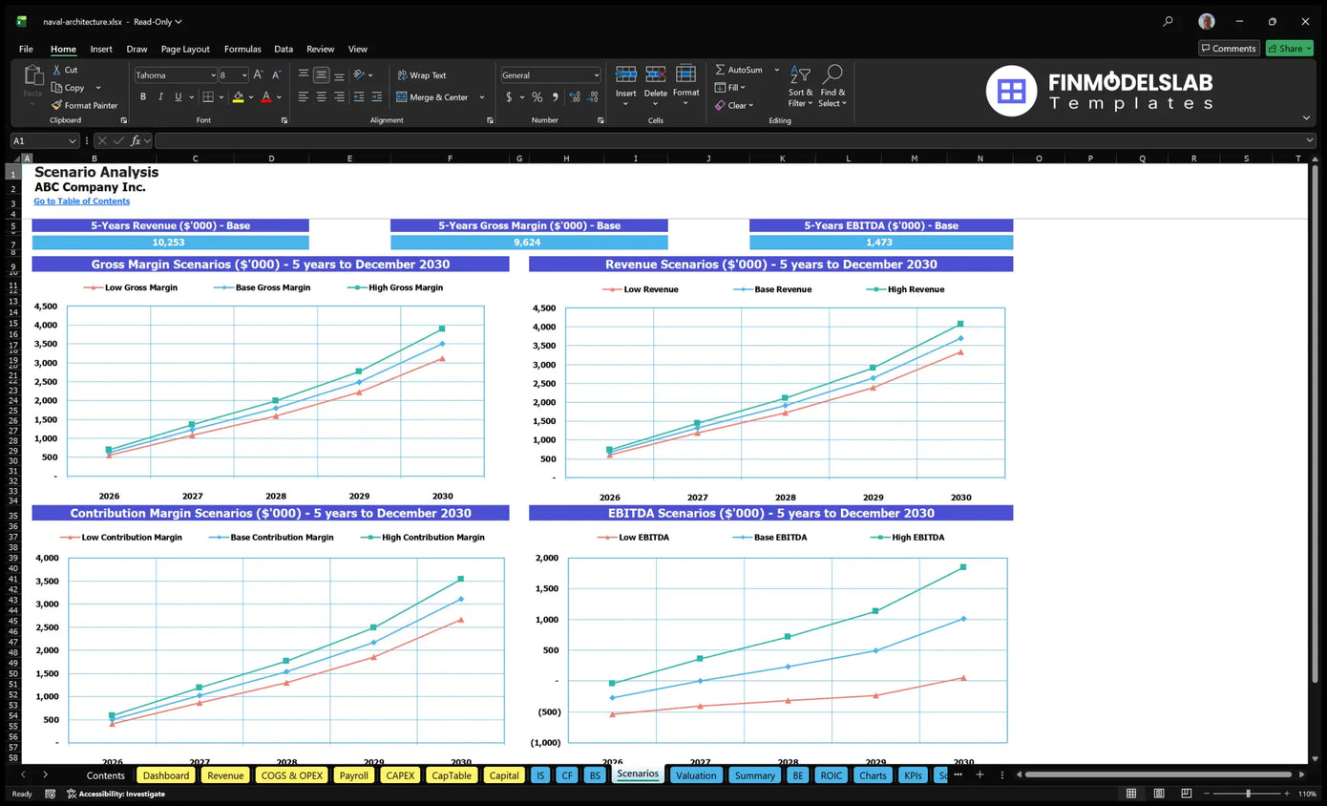Open the Find & Select dropdown
Screen dimensions: 1327x806
pyautogui.click(x=832, y=86)
